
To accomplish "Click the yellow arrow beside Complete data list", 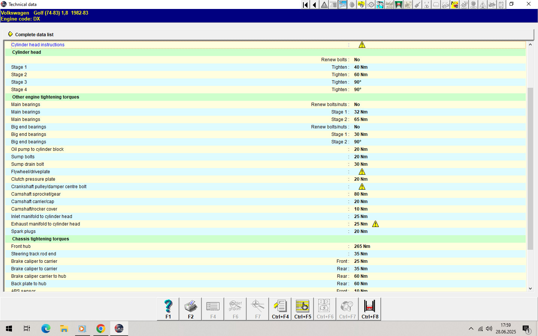I will click(10, 34).
